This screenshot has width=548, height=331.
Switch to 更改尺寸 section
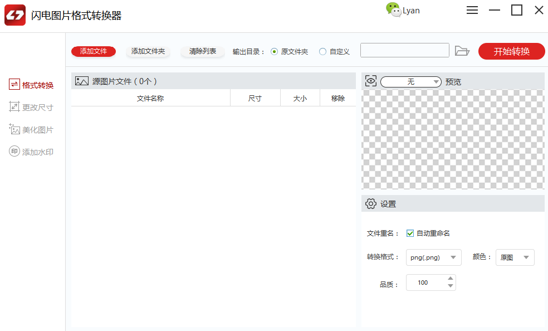point(31,108)
